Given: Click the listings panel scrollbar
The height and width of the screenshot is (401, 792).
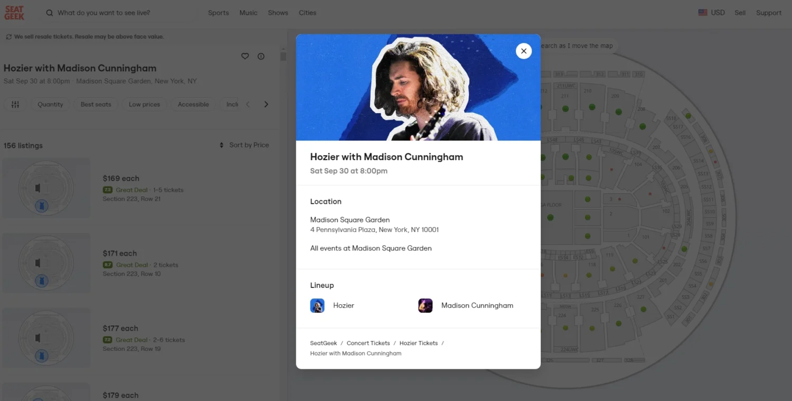Looking at the screenshot, I should (284, 56).
